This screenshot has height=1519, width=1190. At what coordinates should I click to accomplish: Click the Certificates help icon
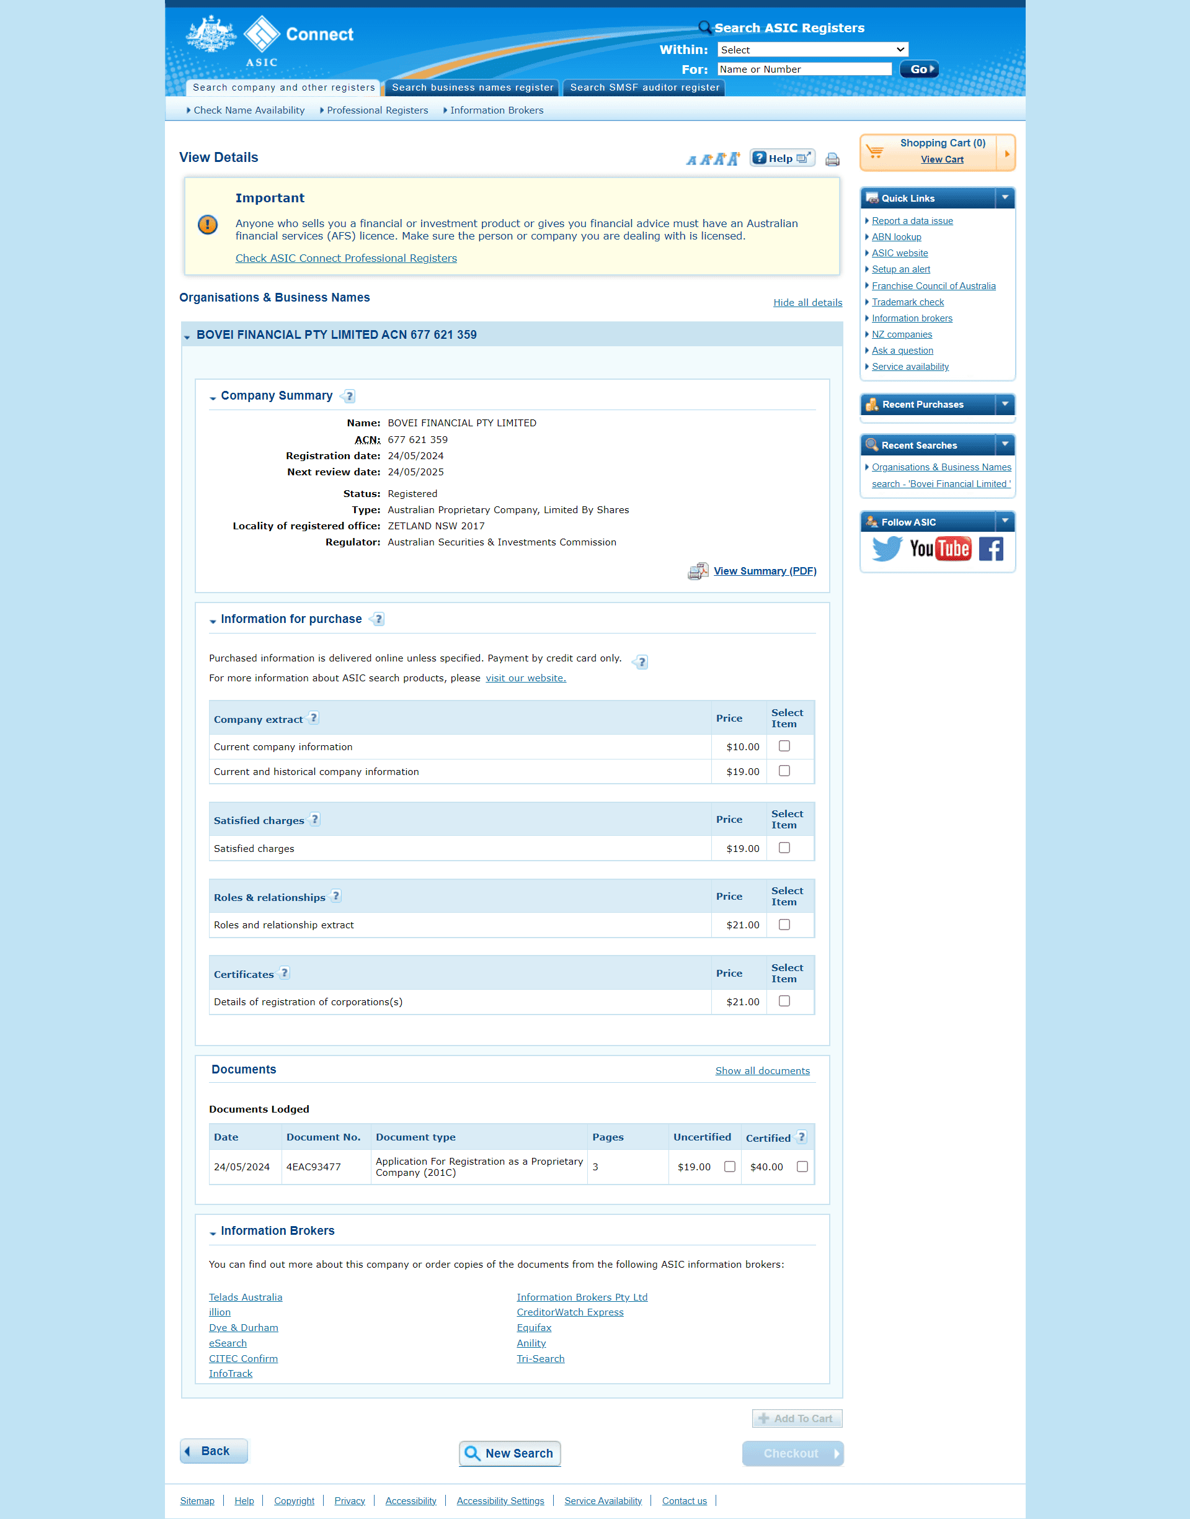coord(284,972)
